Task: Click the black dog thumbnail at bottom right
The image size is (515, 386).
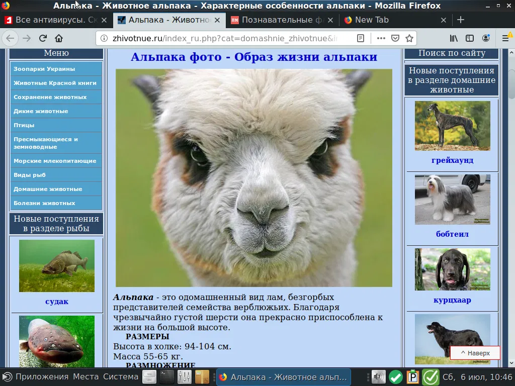Action: click(453, 339)
